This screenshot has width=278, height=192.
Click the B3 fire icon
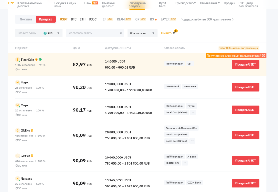pyautogui.click(x=156, y=19)
